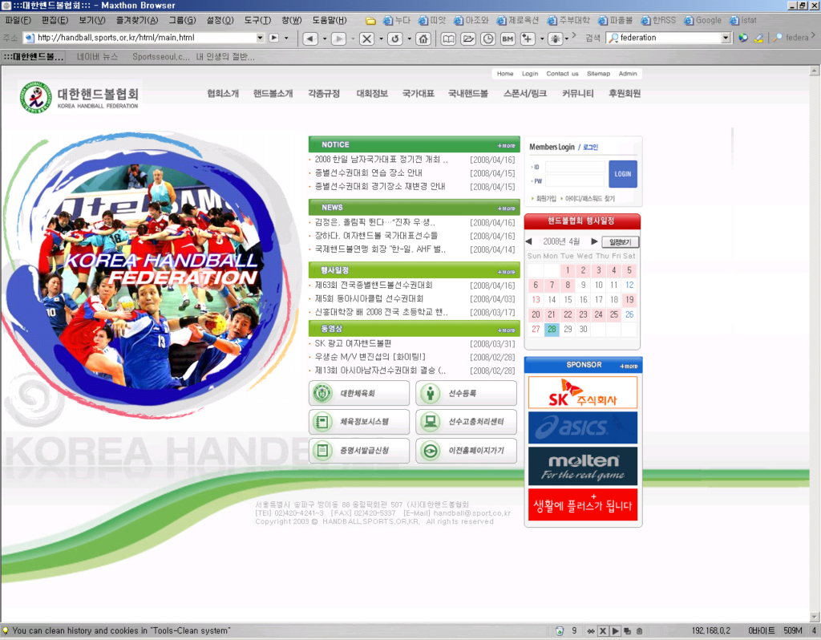Click the blue LOGIN button
821x640 pixels.
click(622, 174)
